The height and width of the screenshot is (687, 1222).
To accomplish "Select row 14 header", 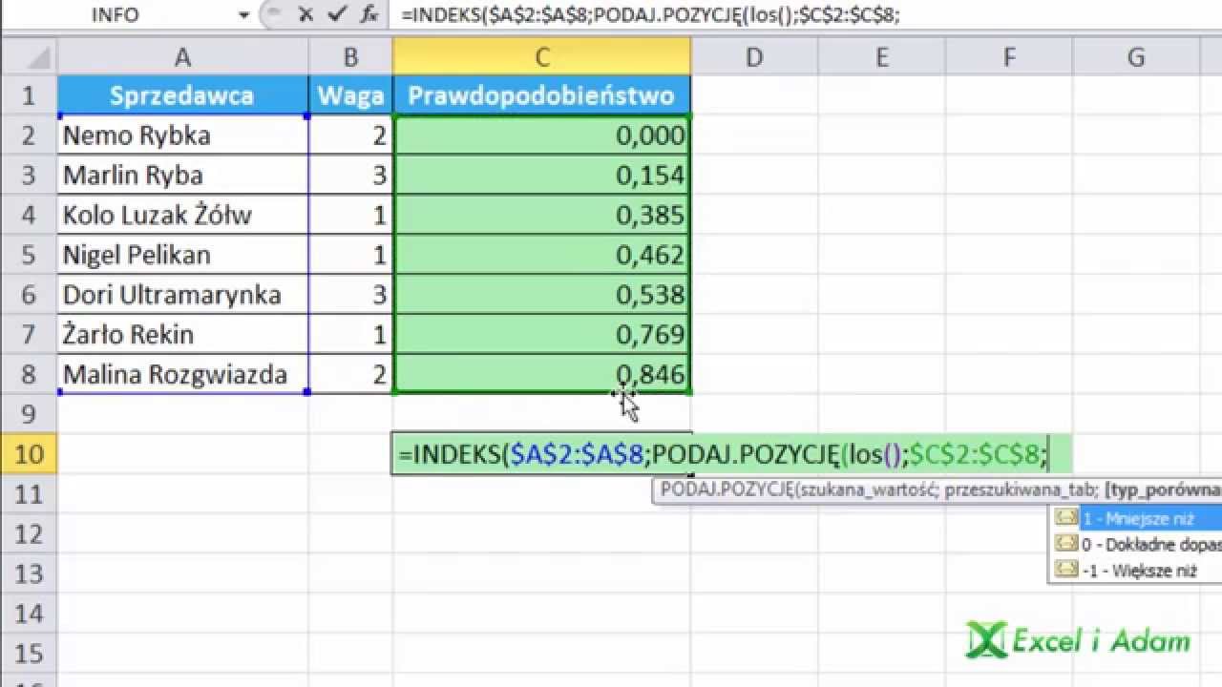I will [x=29, y=613].
